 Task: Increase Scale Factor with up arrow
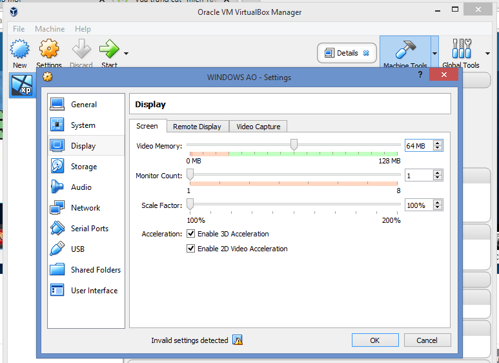point(438,203)
